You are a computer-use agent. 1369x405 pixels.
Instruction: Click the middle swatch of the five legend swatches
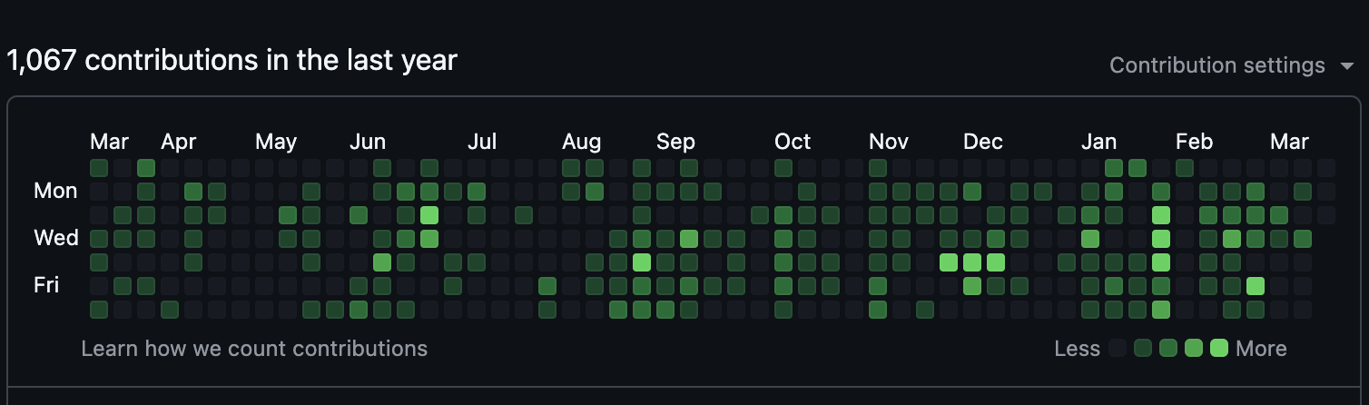point(1168,349)
